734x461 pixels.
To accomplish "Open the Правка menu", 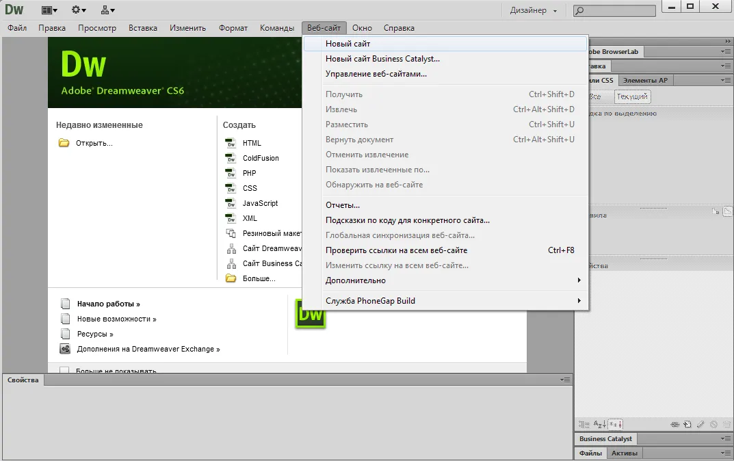I will click(52, 28).
